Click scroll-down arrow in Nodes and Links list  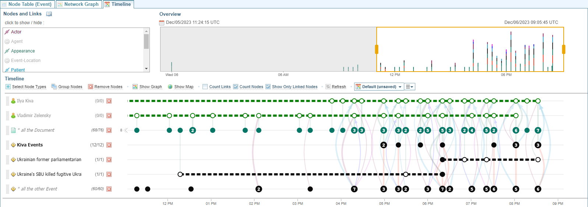tap(147, 69)
